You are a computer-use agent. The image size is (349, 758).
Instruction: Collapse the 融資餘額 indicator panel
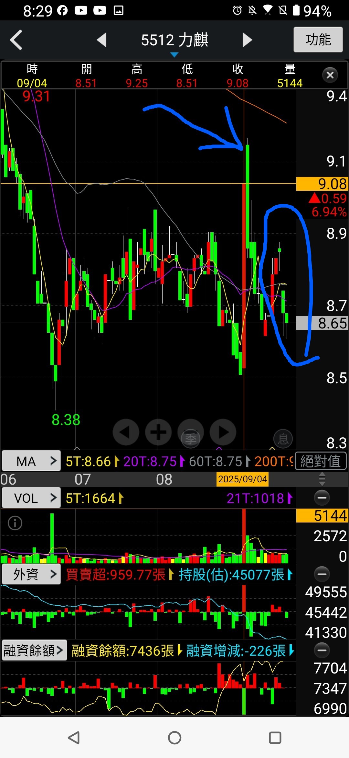[x=322, y=650]
